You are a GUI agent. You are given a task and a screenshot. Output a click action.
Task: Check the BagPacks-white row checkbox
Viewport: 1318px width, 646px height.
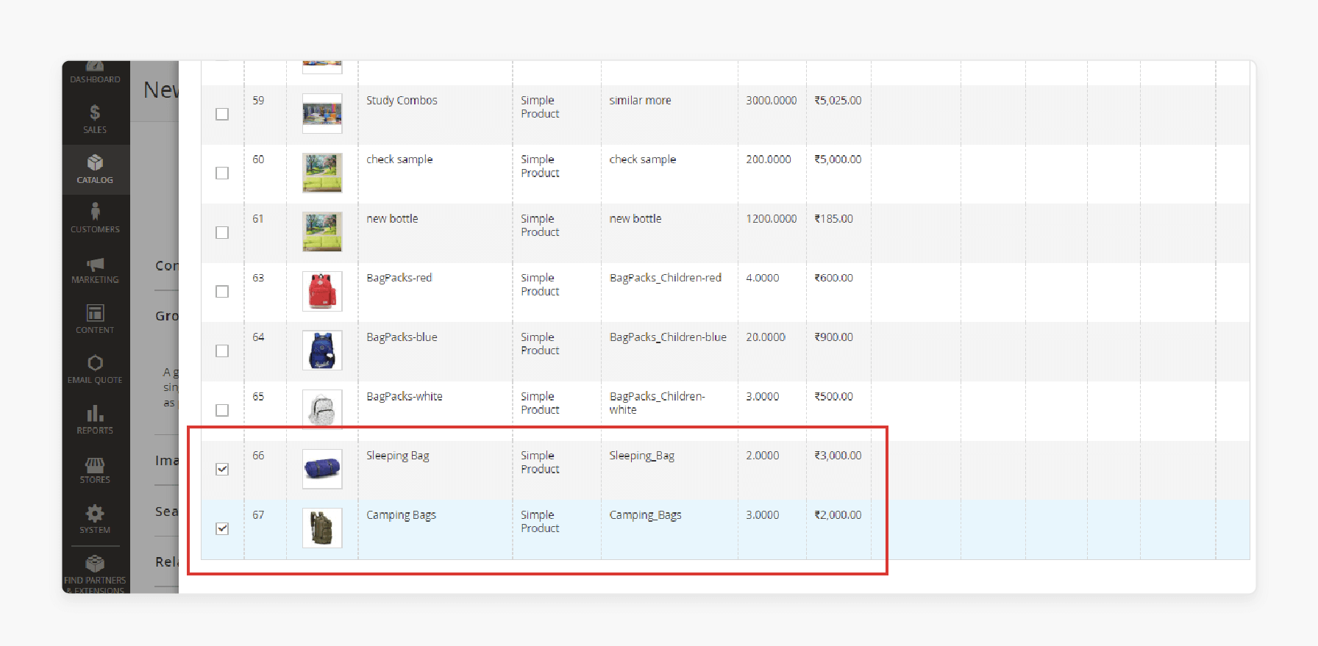(222, 410)
